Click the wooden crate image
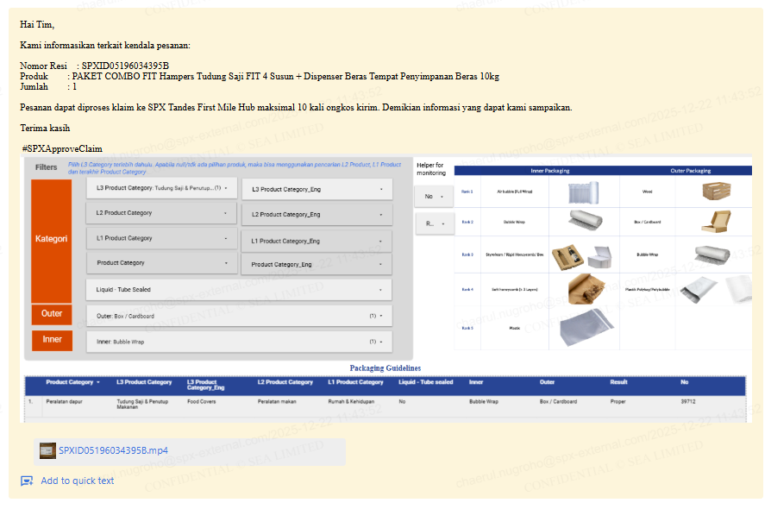The height and width of the screenshot is (509, 771). click(717, 191)
